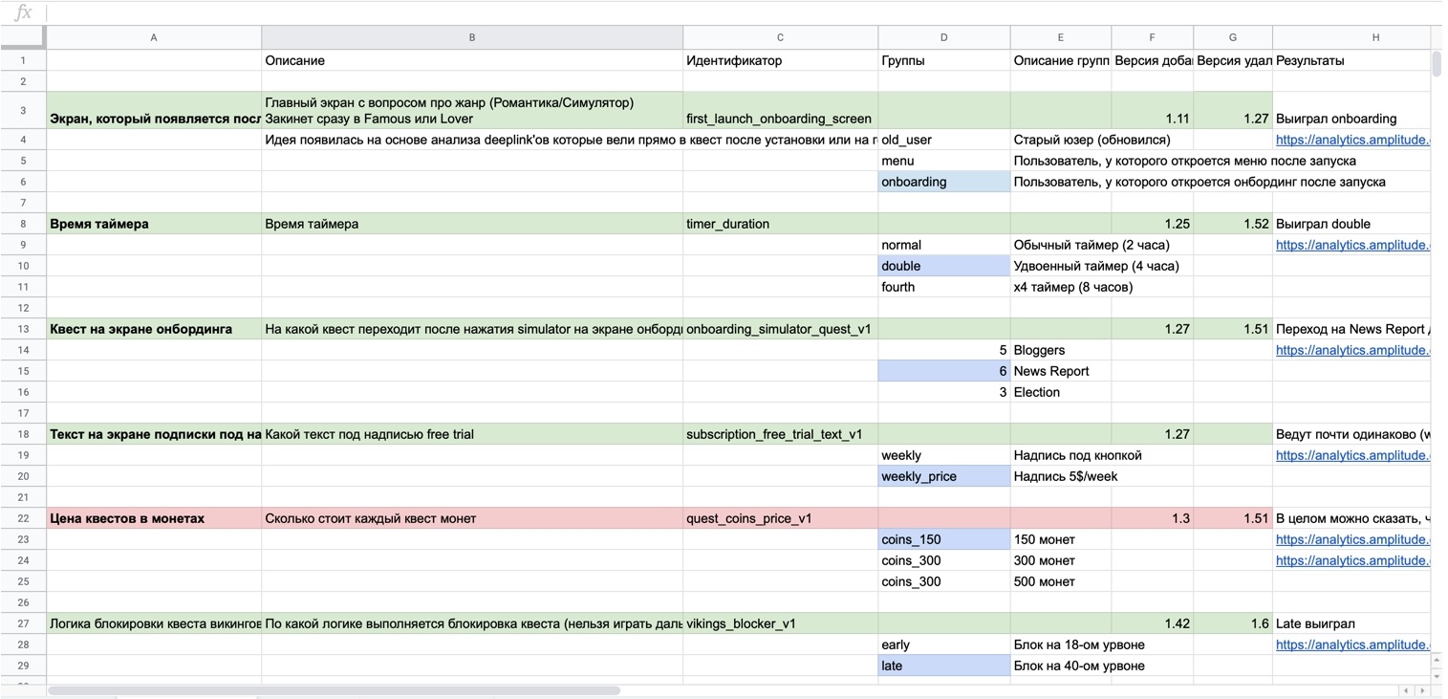The width and height of the screenshot is (1448, 699).
Task: Open the amplitude link in row 4
Action: click(x=1352, y=140)
